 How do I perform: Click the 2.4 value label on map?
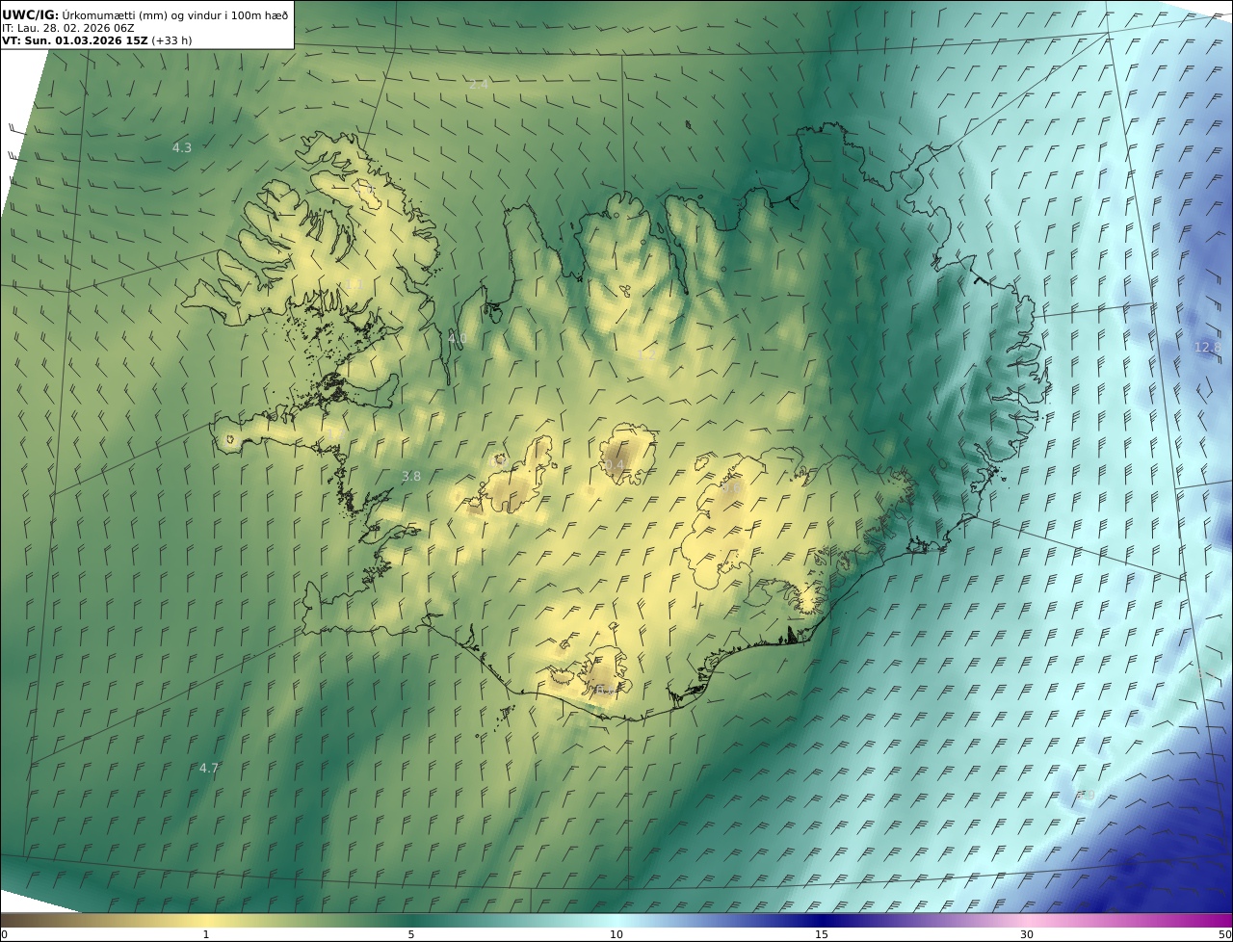(x=479, y=84)
